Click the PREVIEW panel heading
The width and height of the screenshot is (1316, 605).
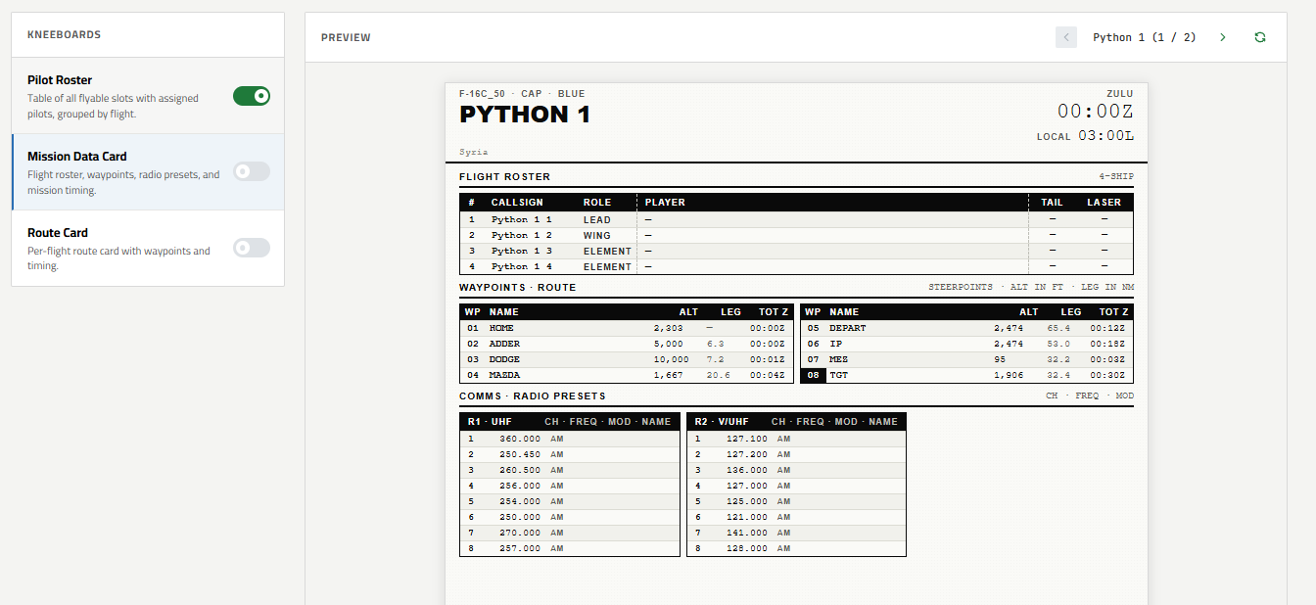pyautogui.click(x=346, y=38)
